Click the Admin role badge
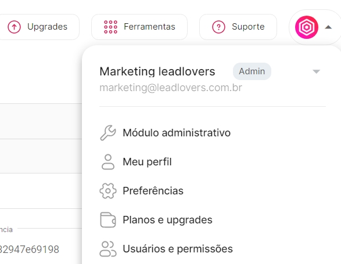The image size is (341, 264). (x=252, y=71)
